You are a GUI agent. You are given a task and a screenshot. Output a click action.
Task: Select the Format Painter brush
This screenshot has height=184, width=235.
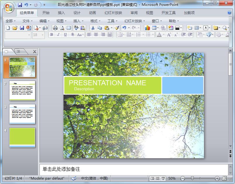coord(117,28)
